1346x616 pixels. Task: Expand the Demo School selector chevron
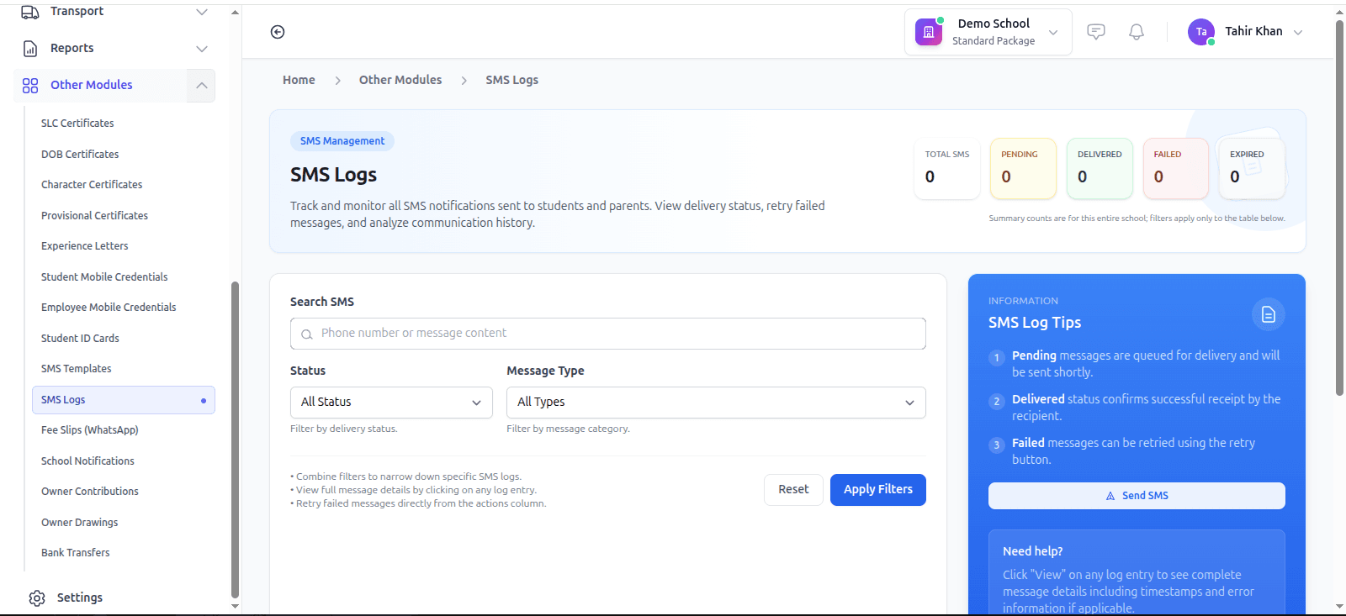(x=1053, y=32)
